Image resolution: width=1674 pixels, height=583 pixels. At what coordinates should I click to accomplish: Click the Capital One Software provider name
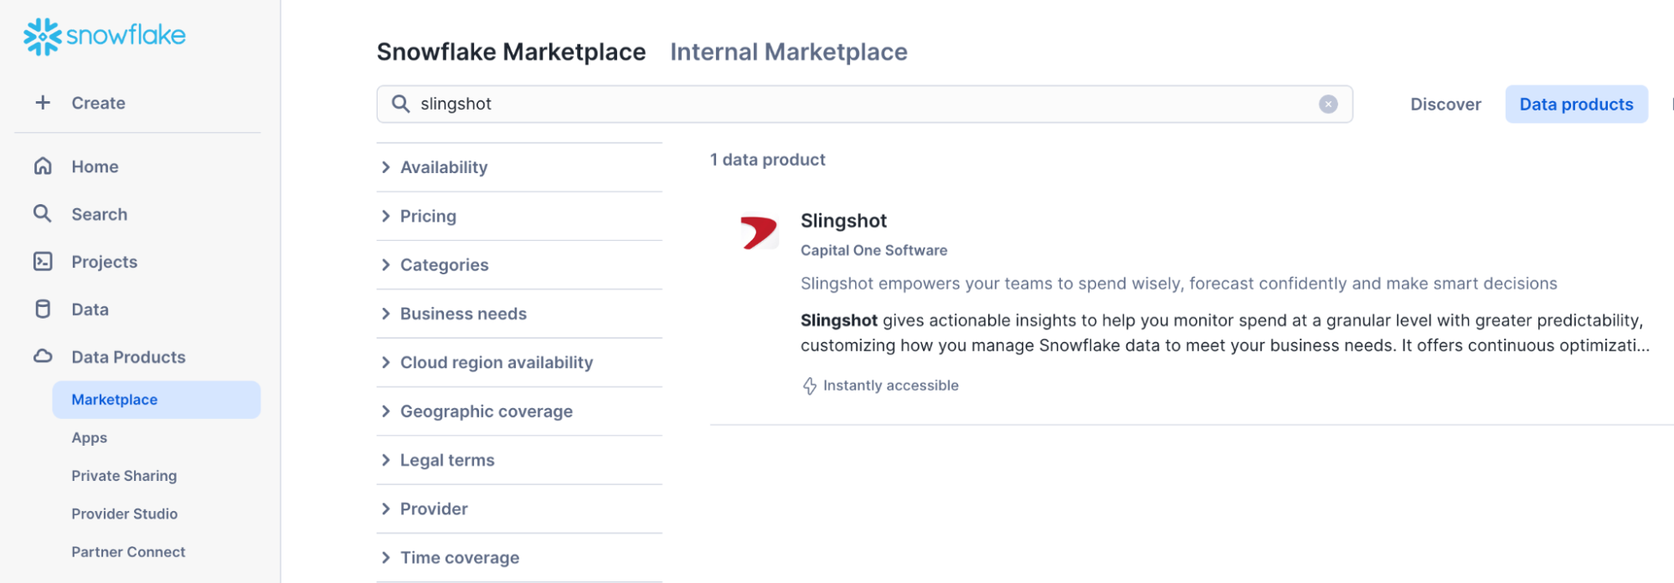[874, 250]
